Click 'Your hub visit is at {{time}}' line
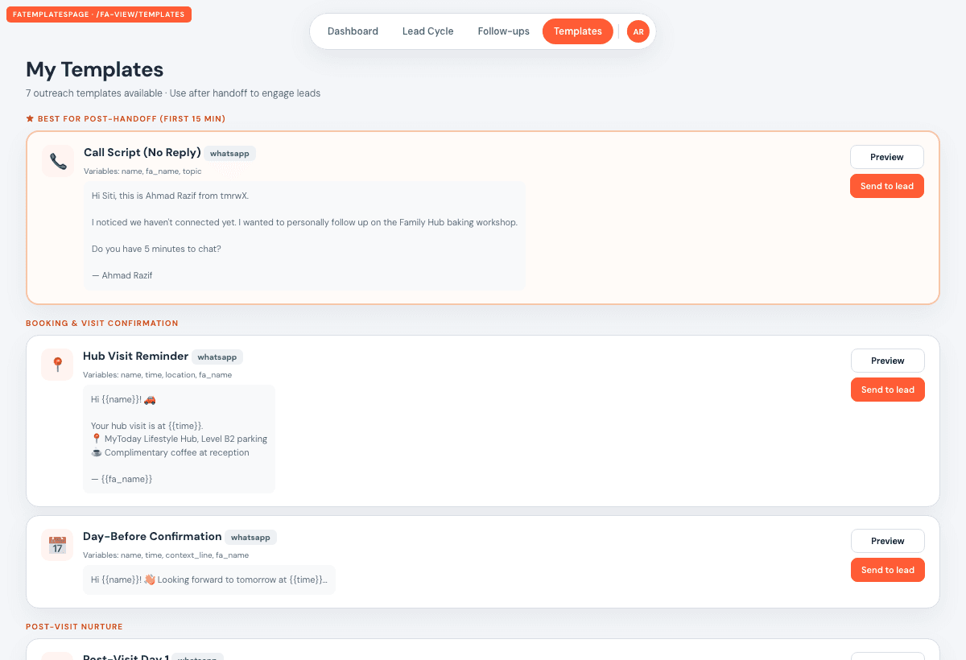Screen dimensions: 966x660 147,426
